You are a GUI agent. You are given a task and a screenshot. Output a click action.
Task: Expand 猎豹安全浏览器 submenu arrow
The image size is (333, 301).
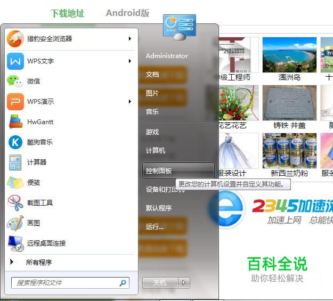(x=130, y=39)
